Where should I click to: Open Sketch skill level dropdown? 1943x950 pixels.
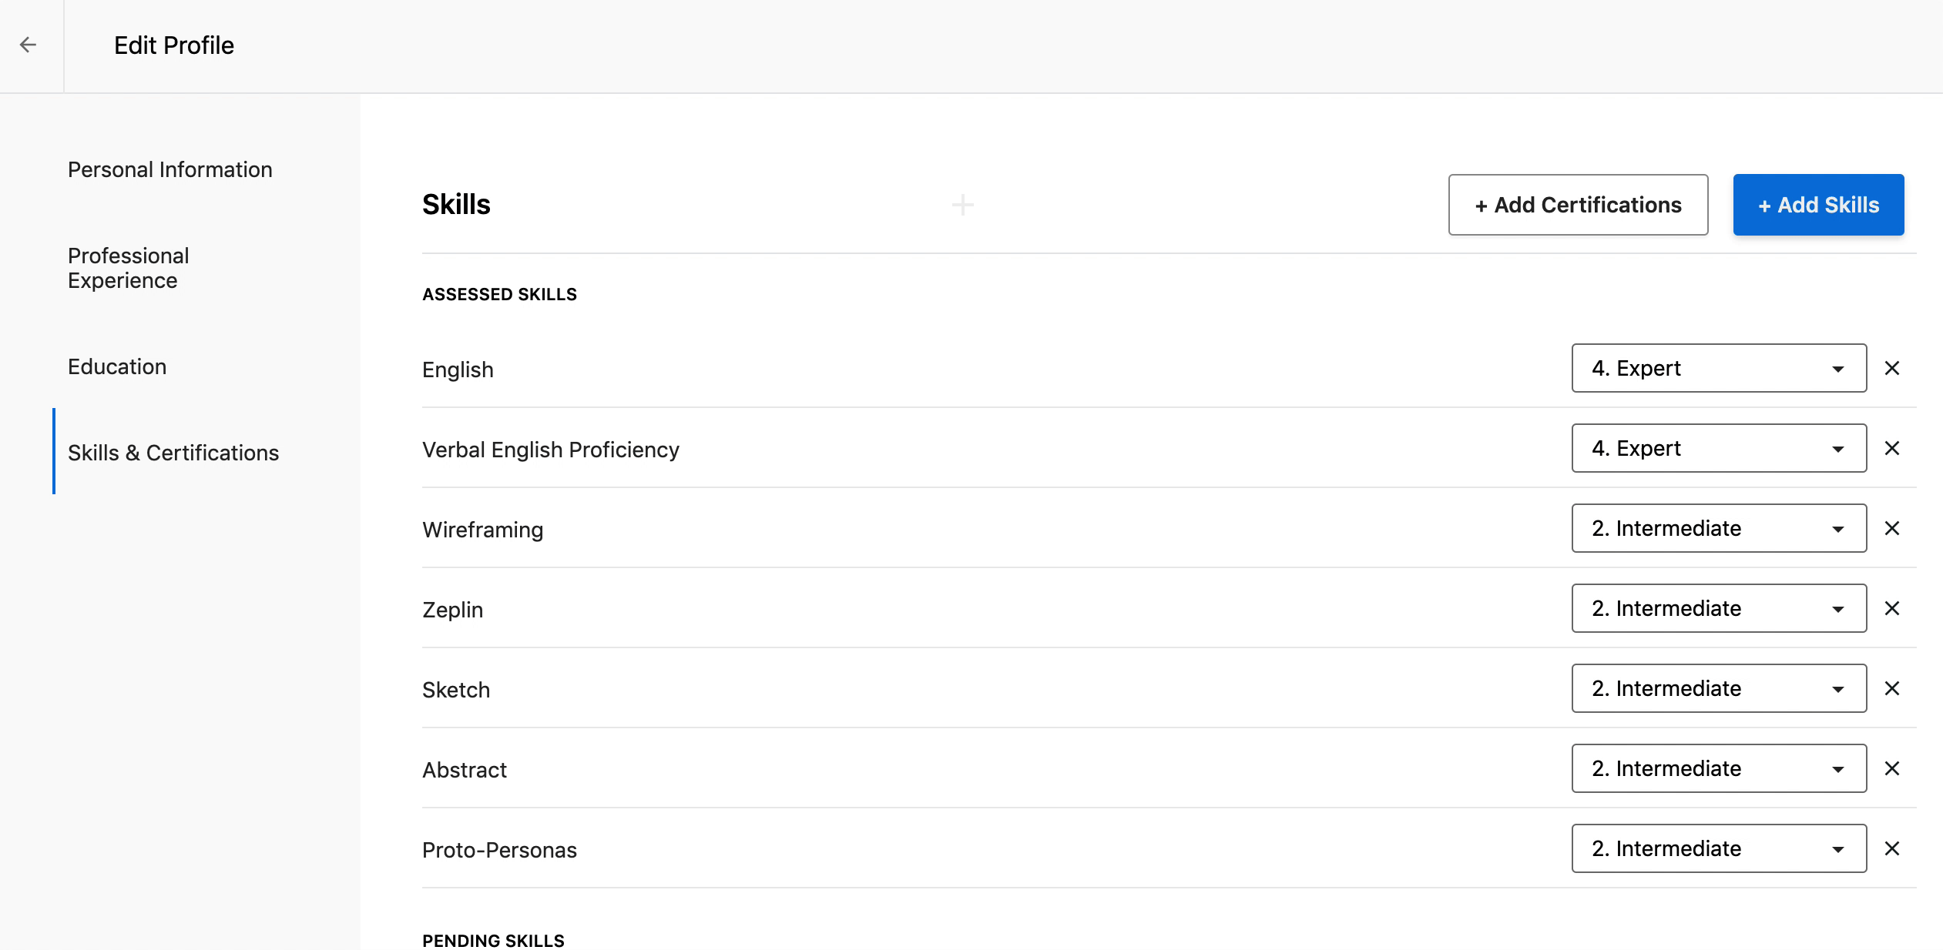pyautogui.click(x=1718, y=689)
